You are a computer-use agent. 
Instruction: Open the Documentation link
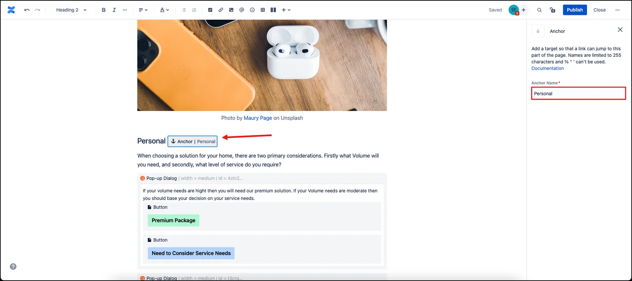pyautogui.click(x=547, y=68)
